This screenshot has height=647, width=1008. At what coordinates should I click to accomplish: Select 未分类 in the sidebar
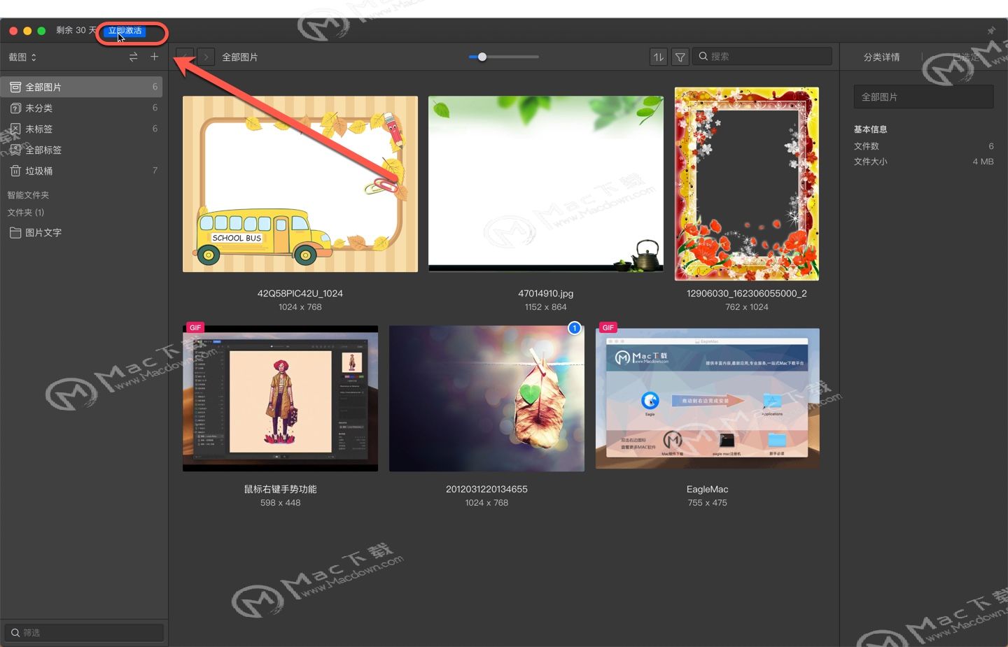point(83,108)
